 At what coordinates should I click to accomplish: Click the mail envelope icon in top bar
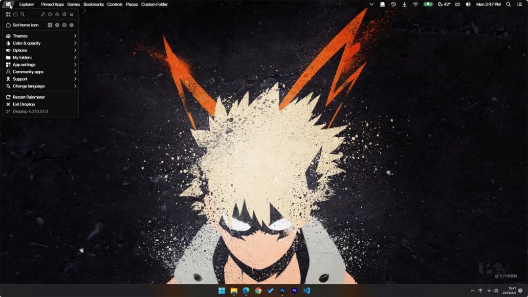(457, 4)
